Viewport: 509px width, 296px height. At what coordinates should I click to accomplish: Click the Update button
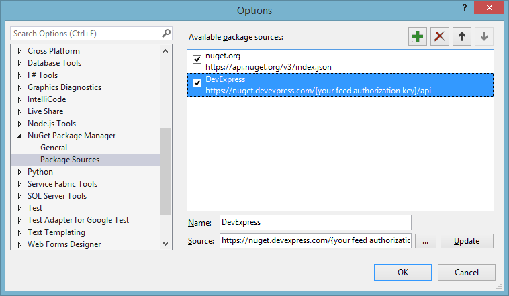(x=467, y=241)
